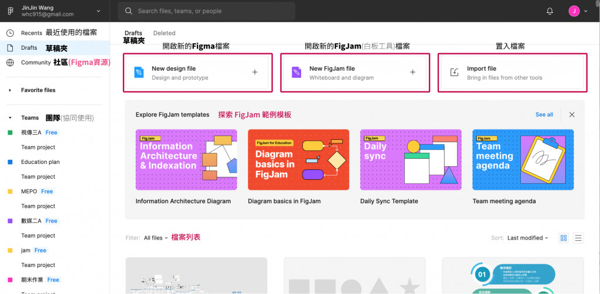Click the New FigJam file button
The height and width of the screenshot is (294, 600).
(x=355, y=73)
